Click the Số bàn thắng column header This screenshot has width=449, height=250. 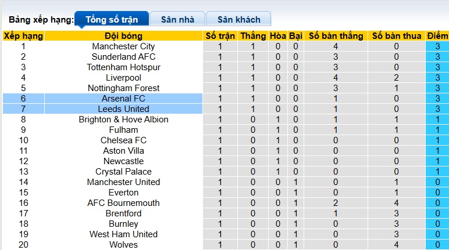coord(336,36)
